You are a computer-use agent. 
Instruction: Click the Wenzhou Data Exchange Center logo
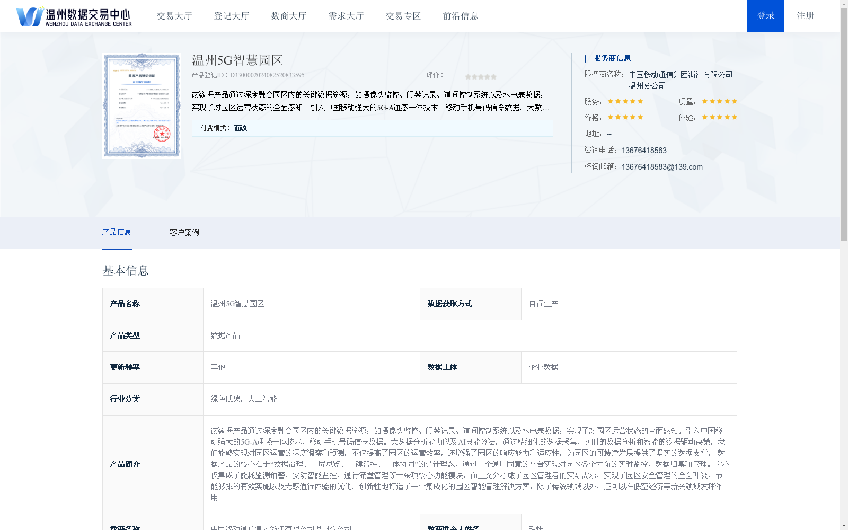[x=74, y=16]
